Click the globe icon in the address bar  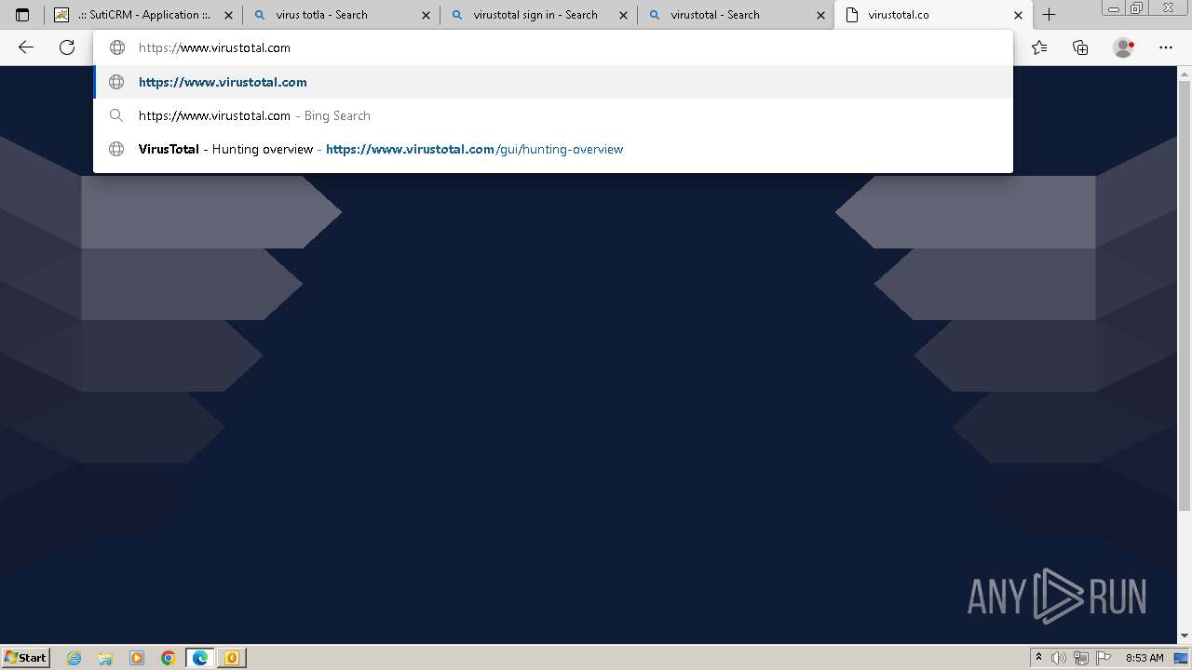tap(117, 47)
